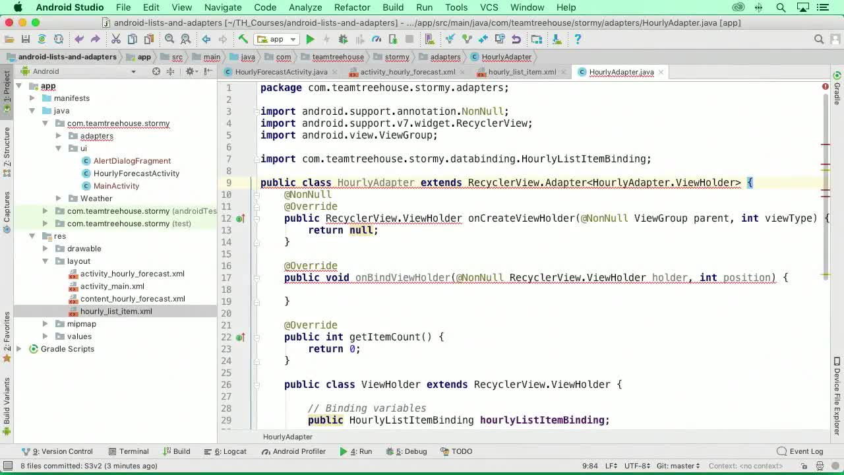The width and height of the screenshot is (844, 475).
Task: Collapse the layout folder
Action: (x=45, y=261)
